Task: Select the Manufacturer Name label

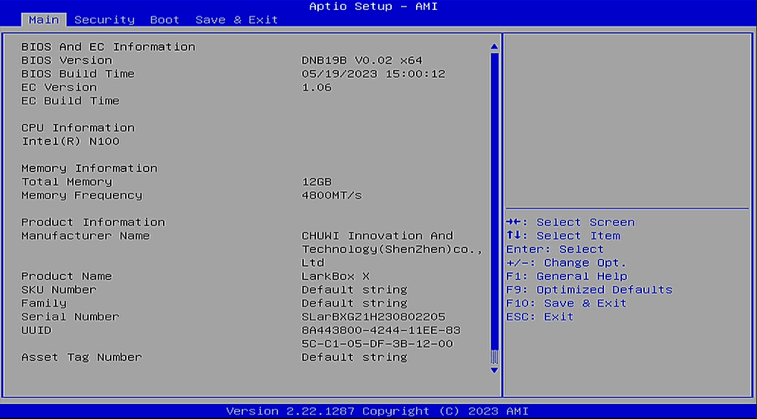Action: coord(86,236)
